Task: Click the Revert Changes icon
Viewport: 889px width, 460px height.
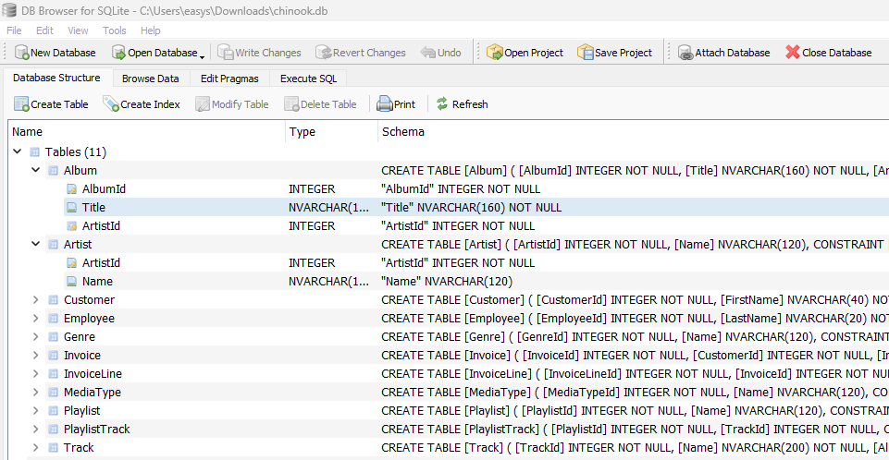Action: click(324, 53)
